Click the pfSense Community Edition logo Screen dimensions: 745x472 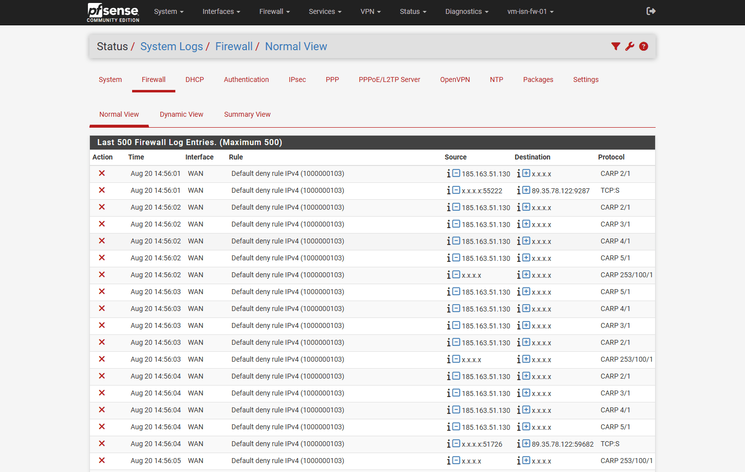[113, 12]
